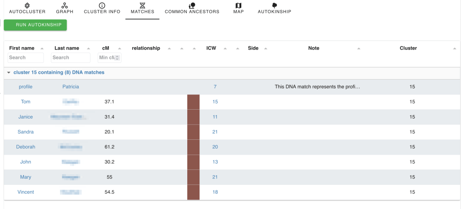461x209 pixels.
Task: Open the Graph view icon
Action: tap(65, 5)
